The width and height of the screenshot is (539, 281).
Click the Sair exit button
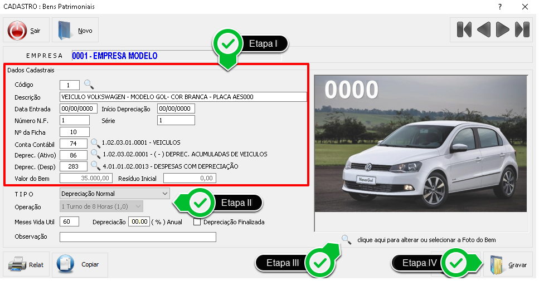pos(26,30)
